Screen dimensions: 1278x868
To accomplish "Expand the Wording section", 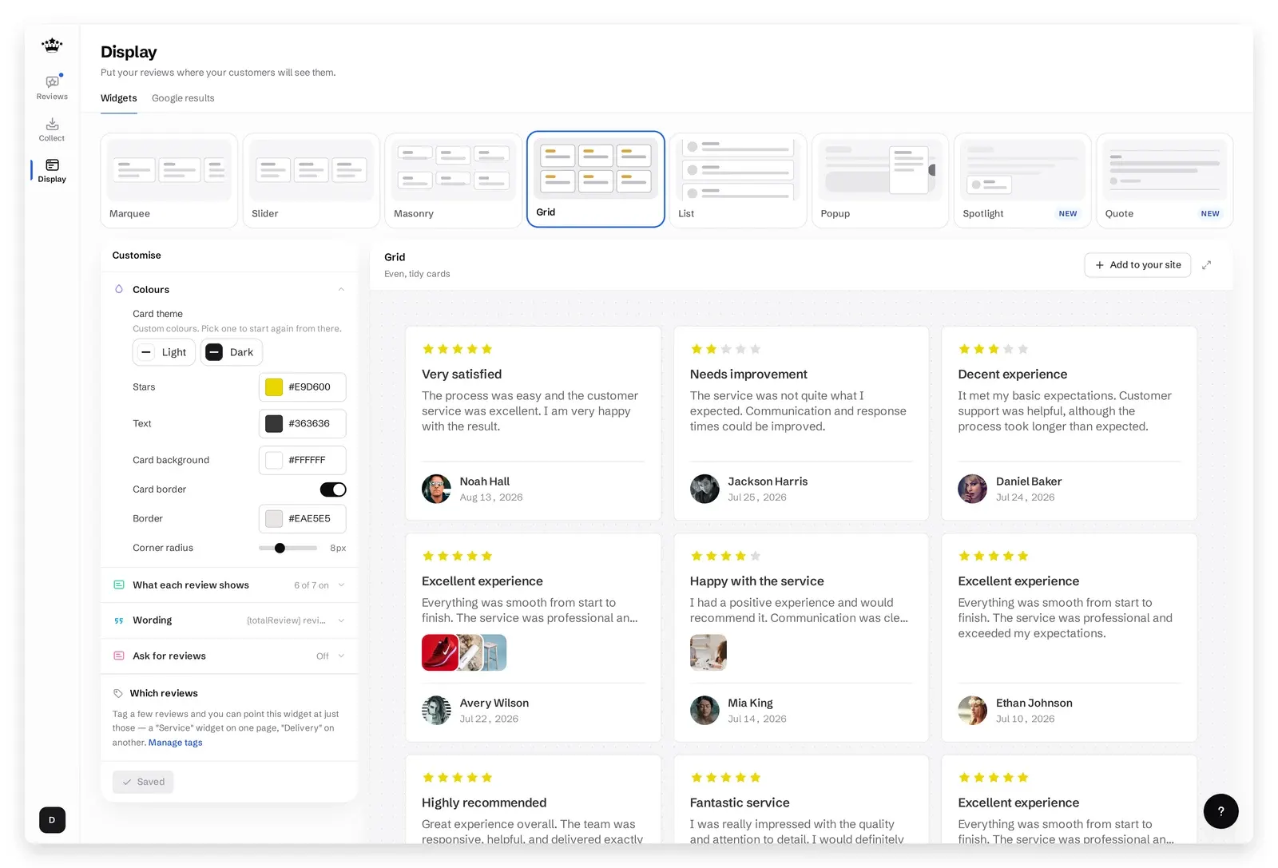I will point(229,620).
